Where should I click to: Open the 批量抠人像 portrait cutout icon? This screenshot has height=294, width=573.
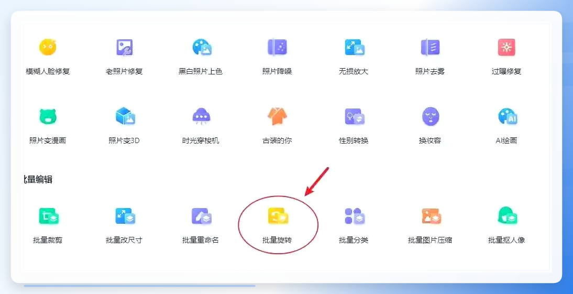[x=508, y=216]
